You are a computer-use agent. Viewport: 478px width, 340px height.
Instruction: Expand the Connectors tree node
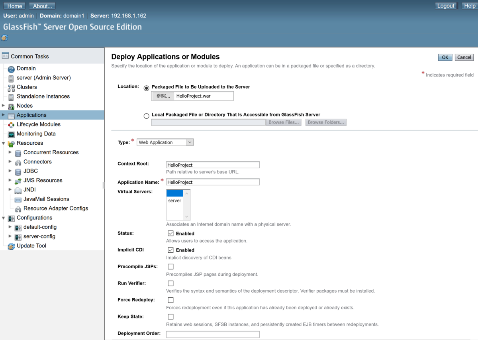point(10,161)
